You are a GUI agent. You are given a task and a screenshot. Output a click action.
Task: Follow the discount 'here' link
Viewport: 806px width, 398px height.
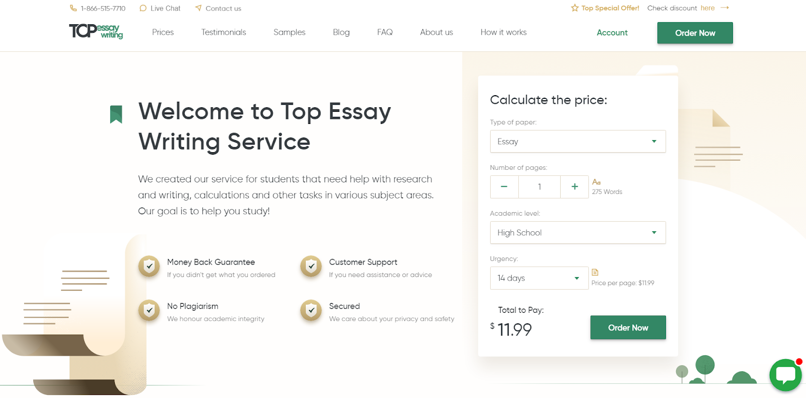(x=707, y=8)
